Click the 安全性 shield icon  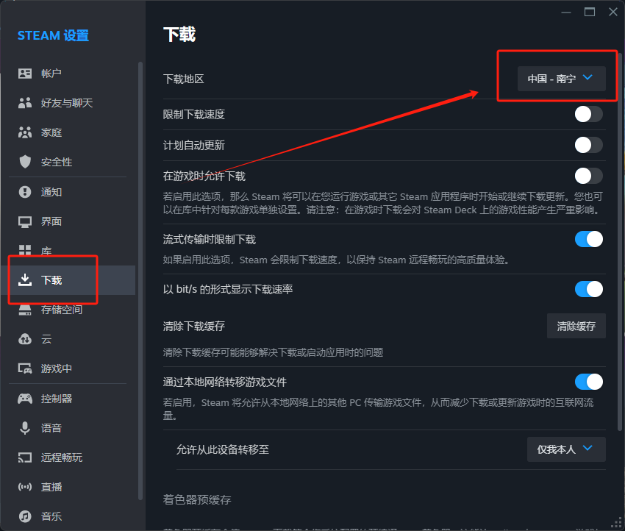[x=24, y=161]
